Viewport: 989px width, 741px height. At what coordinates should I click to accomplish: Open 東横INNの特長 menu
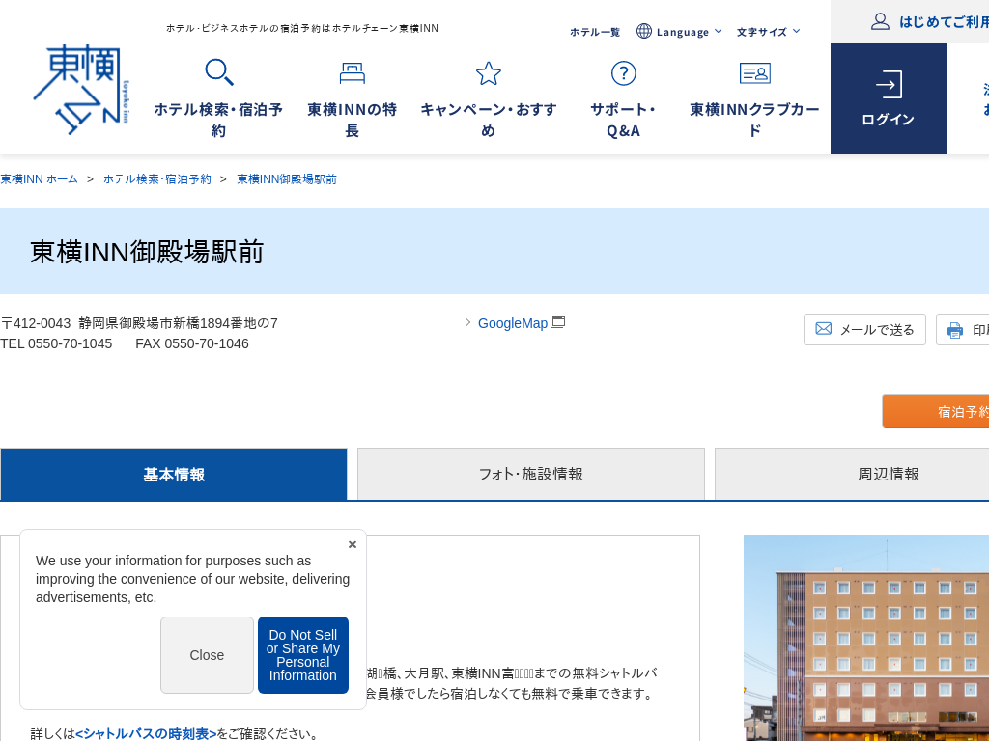tap(352, 120)
